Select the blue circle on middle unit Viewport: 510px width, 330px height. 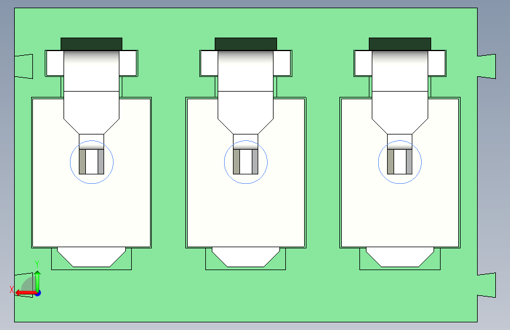point(246,162)
